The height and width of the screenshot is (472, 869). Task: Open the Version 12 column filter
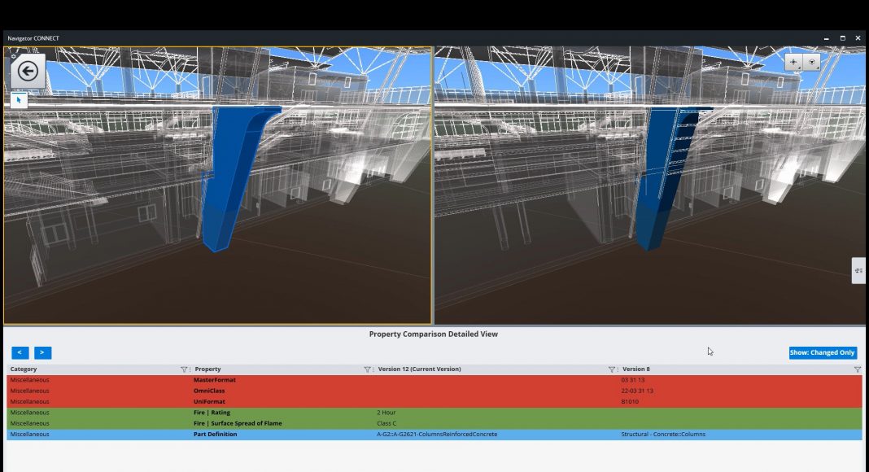tap(611, 369)
